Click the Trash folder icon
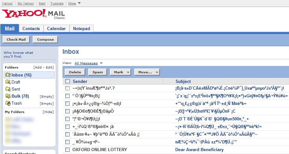 8,103
